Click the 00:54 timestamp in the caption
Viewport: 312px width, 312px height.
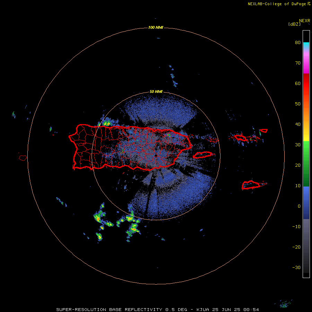[x=251, y=310]
